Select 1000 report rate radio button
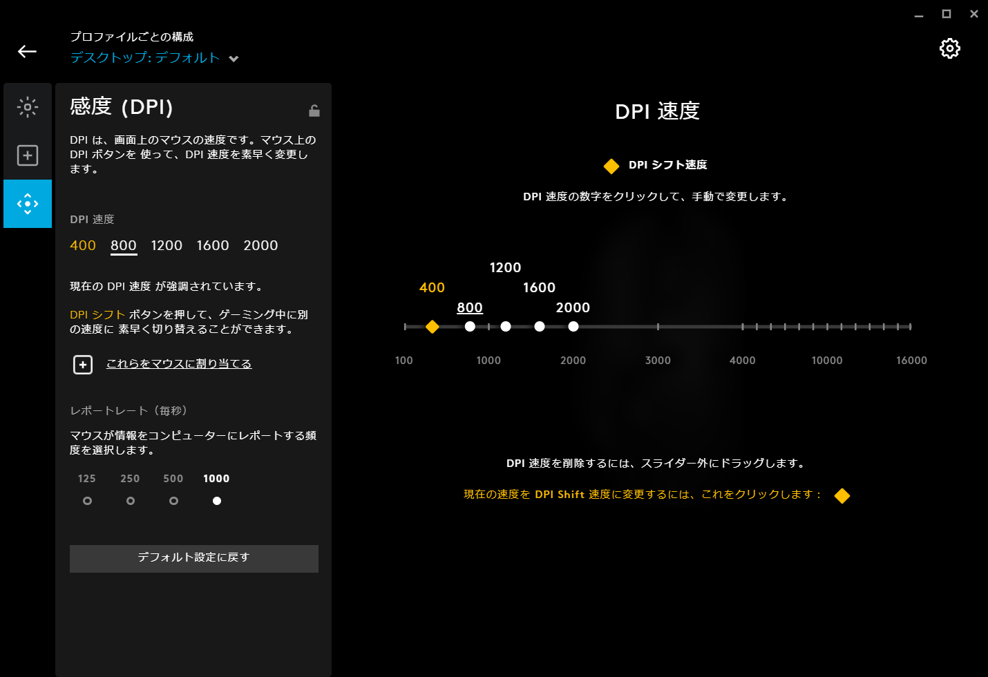The image size is (988, 677). coord(217,501)
